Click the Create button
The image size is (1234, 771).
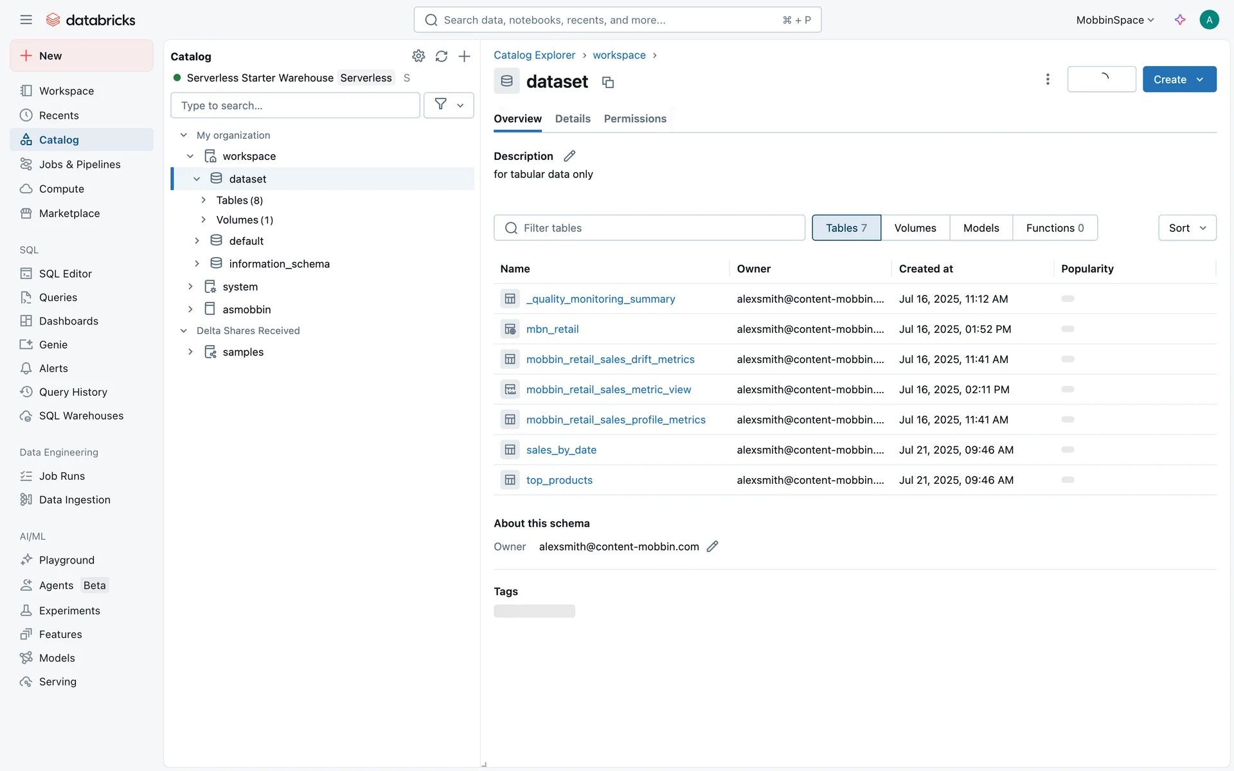[x=1170, y=79]
